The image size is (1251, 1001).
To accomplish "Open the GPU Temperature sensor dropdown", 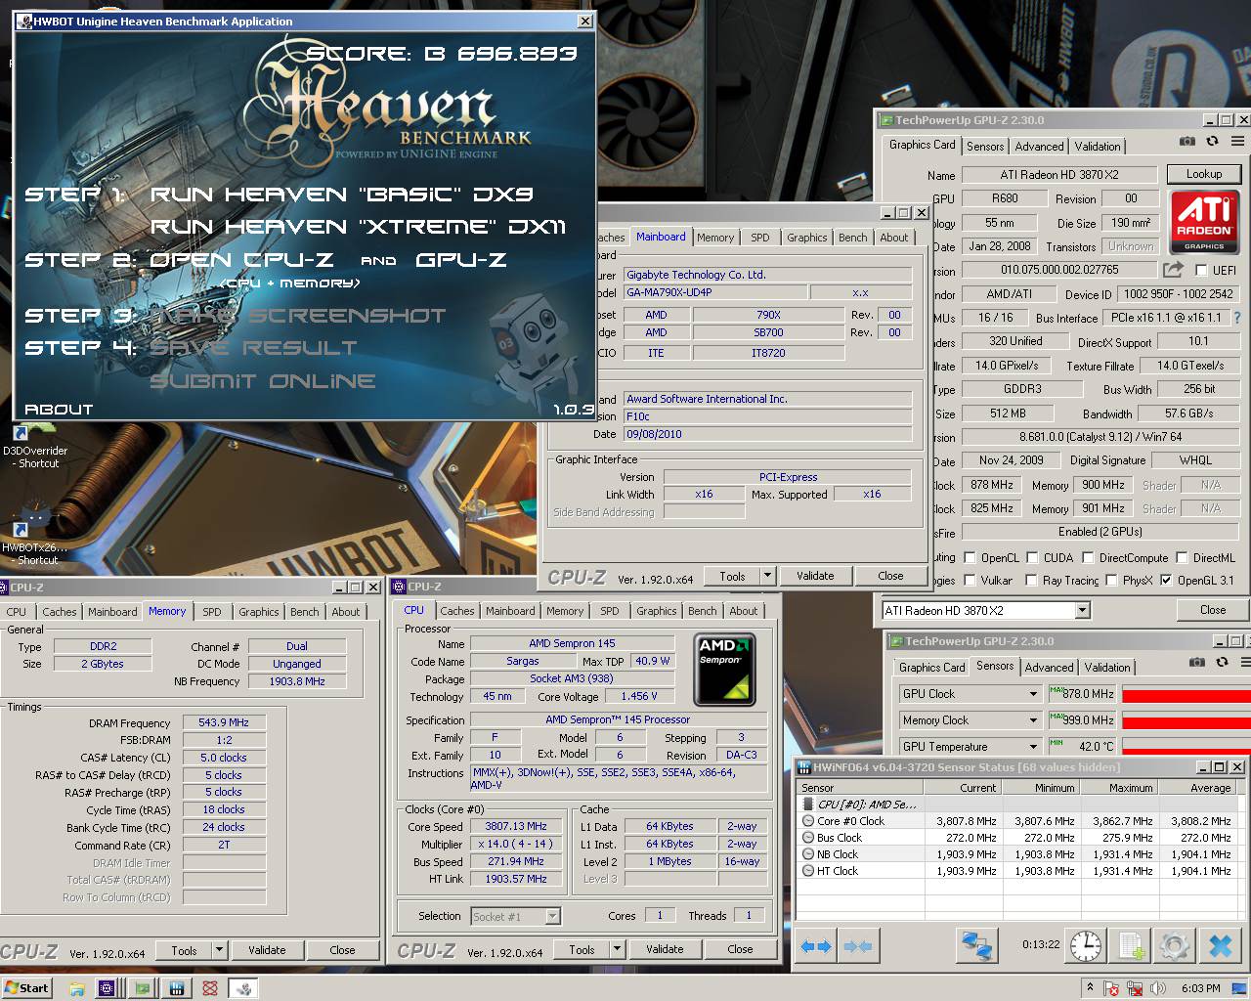I will [1033, 747].
